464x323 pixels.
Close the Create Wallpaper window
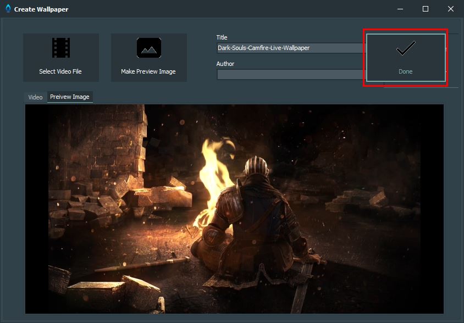(451, 9)
